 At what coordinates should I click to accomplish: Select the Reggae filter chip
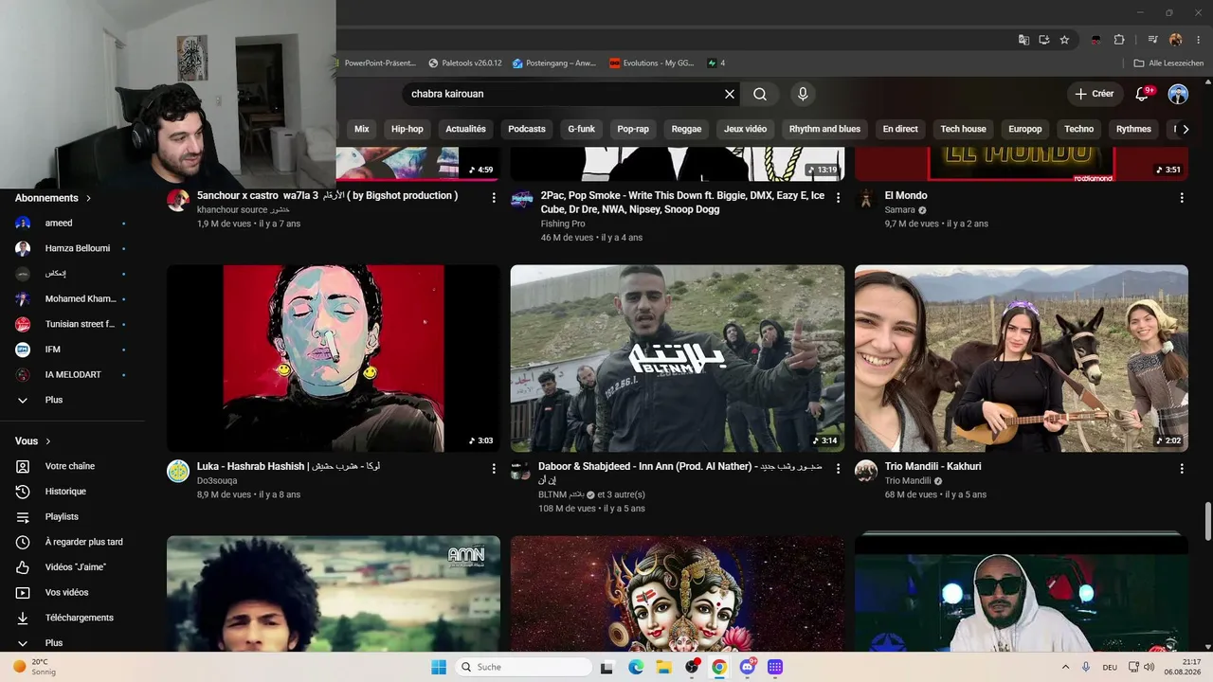pos(687,129)
